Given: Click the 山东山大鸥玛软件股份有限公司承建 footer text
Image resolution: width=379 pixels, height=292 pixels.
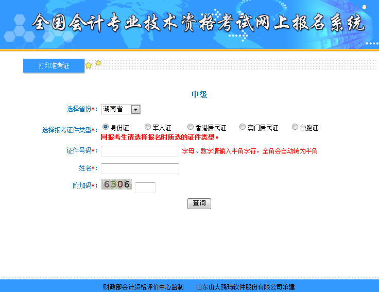Looking at the screenshot, I should coord(245,287).
